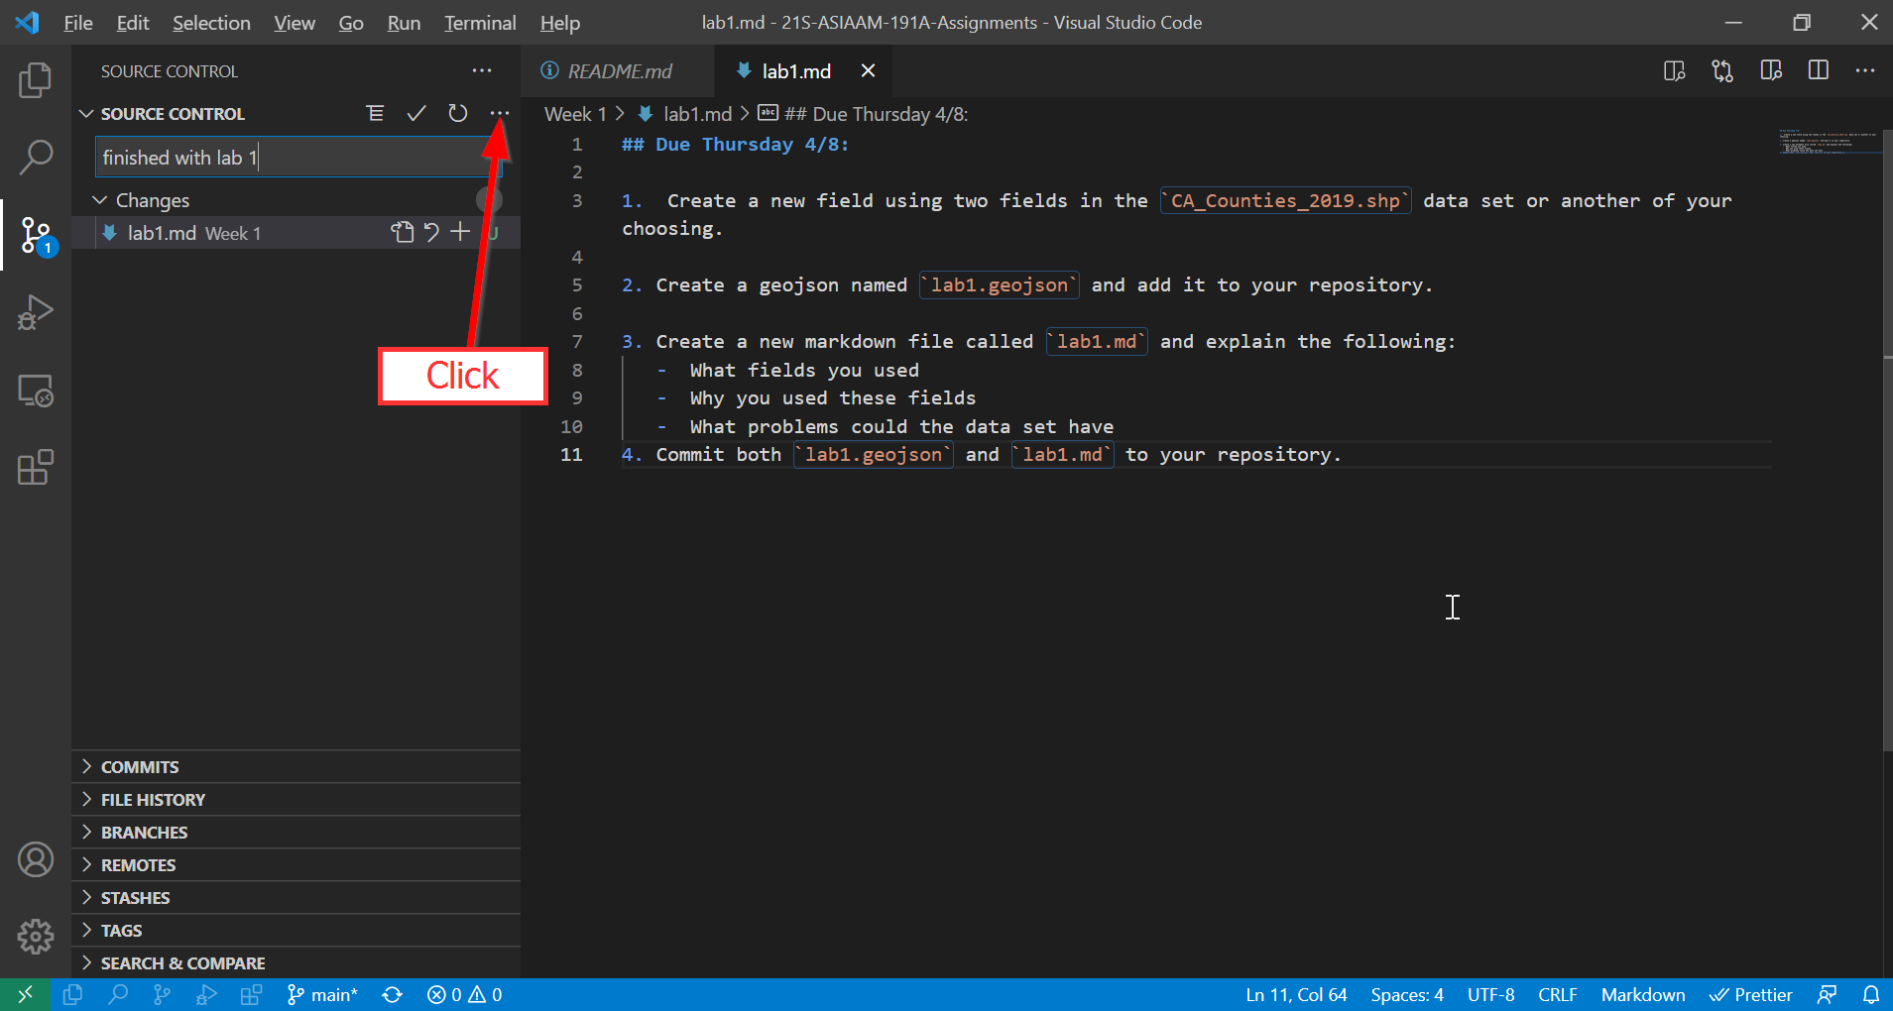Open the Terminal menu
This screenshot has height=1011, width=1893.
coord(480,23)
